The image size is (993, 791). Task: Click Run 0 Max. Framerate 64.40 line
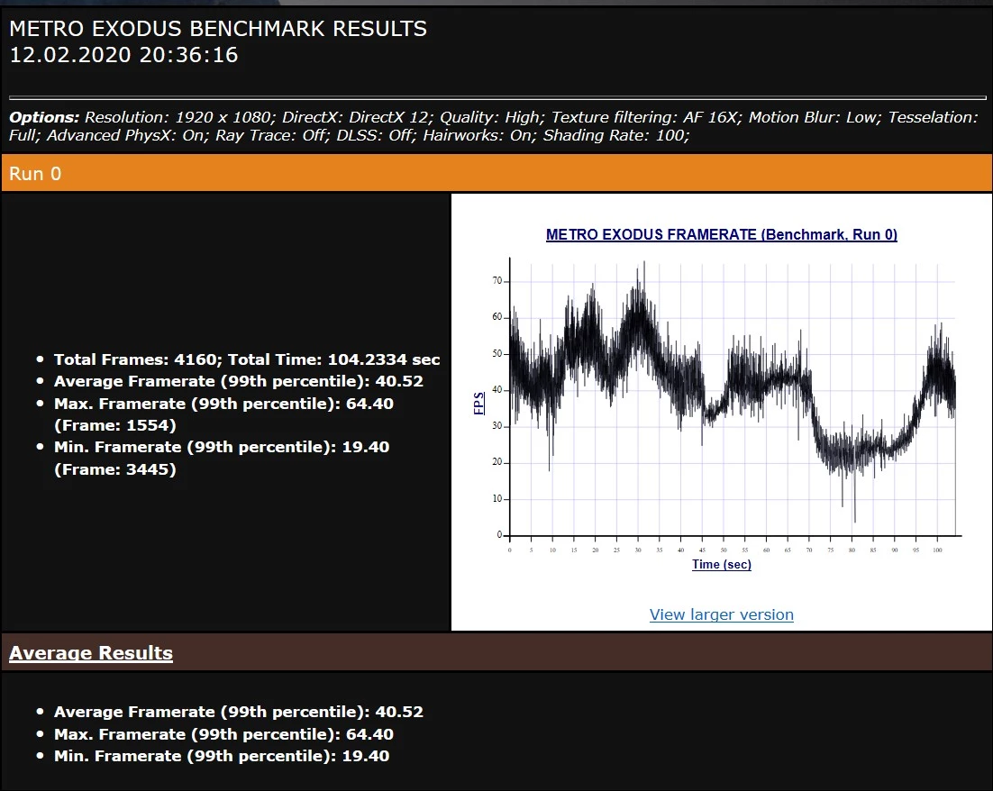[x=223, y=404]
